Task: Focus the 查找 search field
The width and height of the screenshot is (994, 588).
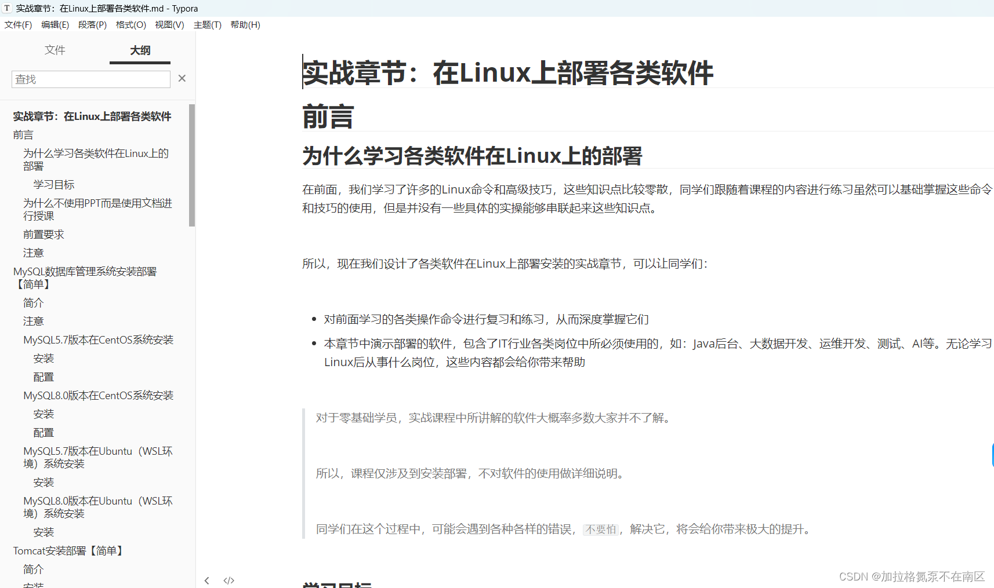Action: pos(91,79)
